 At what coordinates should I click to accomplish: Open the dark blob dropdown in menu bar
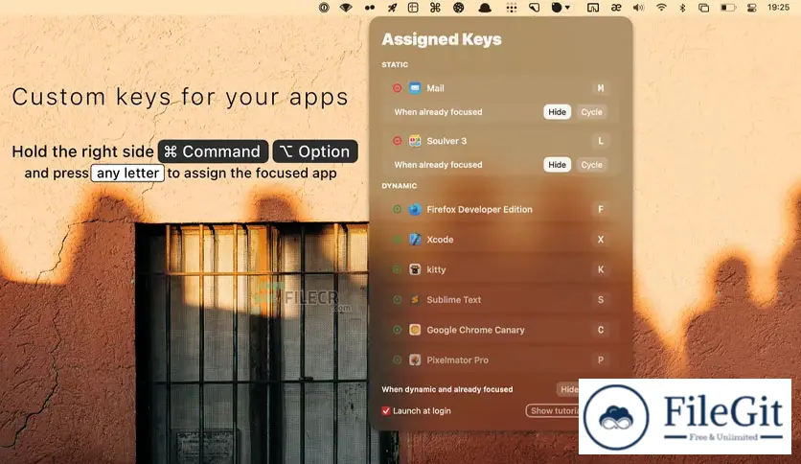point(561,8)
